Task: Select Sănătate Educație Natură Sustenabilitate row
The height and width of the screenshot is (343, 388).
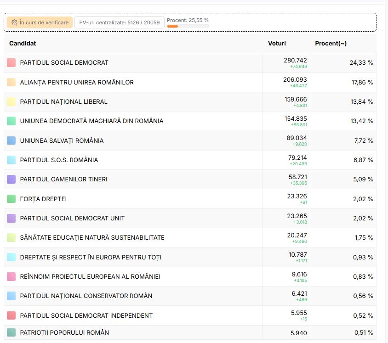Action: pos(92,237)
